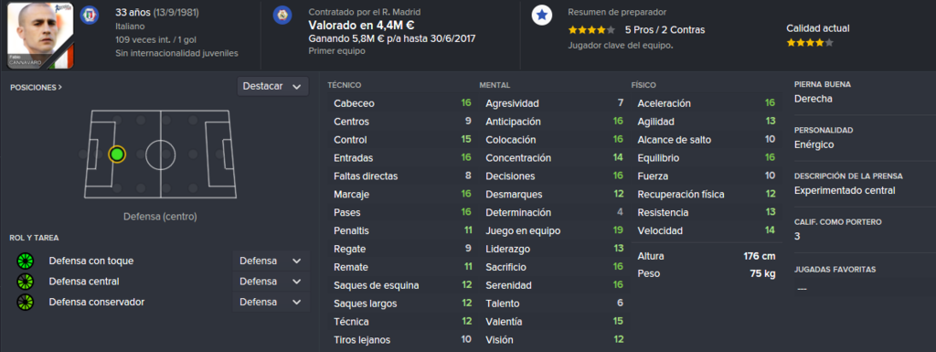Open task dropdown for Defensa central
Image resolution: width=936 pixels, height=352 pixels.
271,282
